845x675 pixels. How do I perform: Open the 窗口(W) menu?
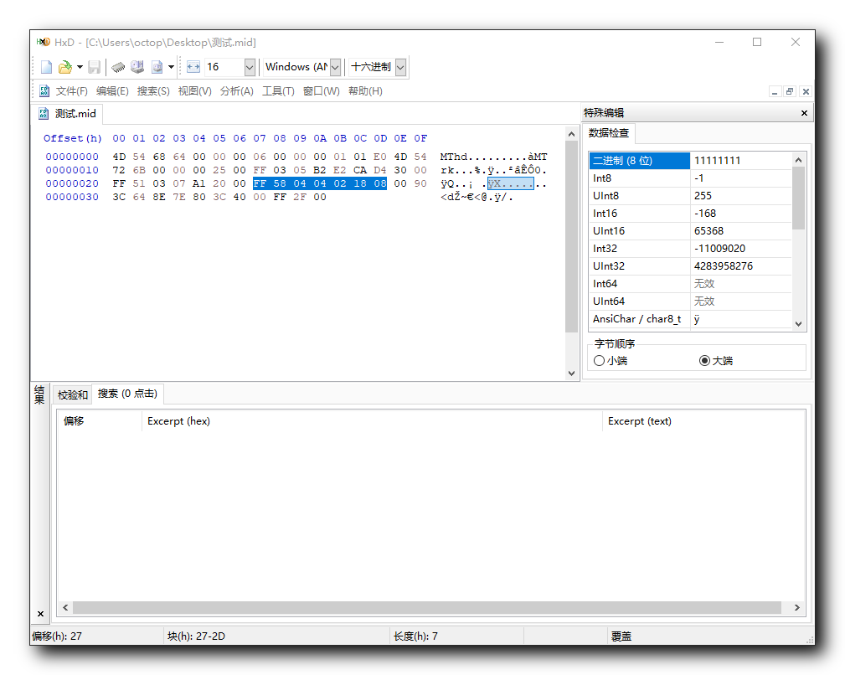click(x=322, y=91)
